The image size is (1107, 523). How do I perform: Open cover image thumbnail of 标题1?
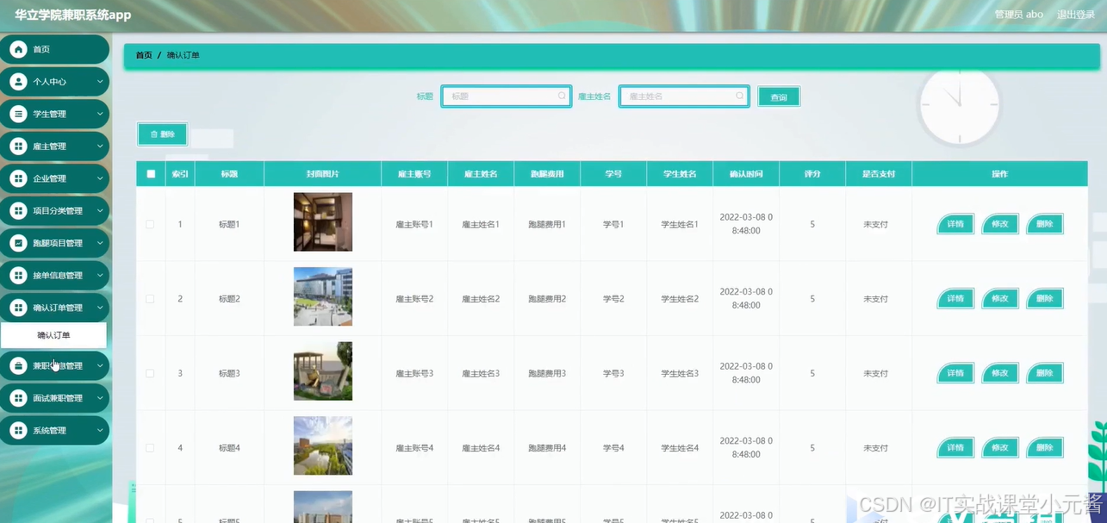[323, 222]
